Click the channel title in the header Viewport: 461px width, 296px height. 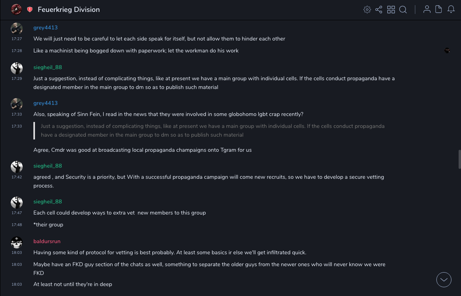pyautogui.click(x=69, y=10)
